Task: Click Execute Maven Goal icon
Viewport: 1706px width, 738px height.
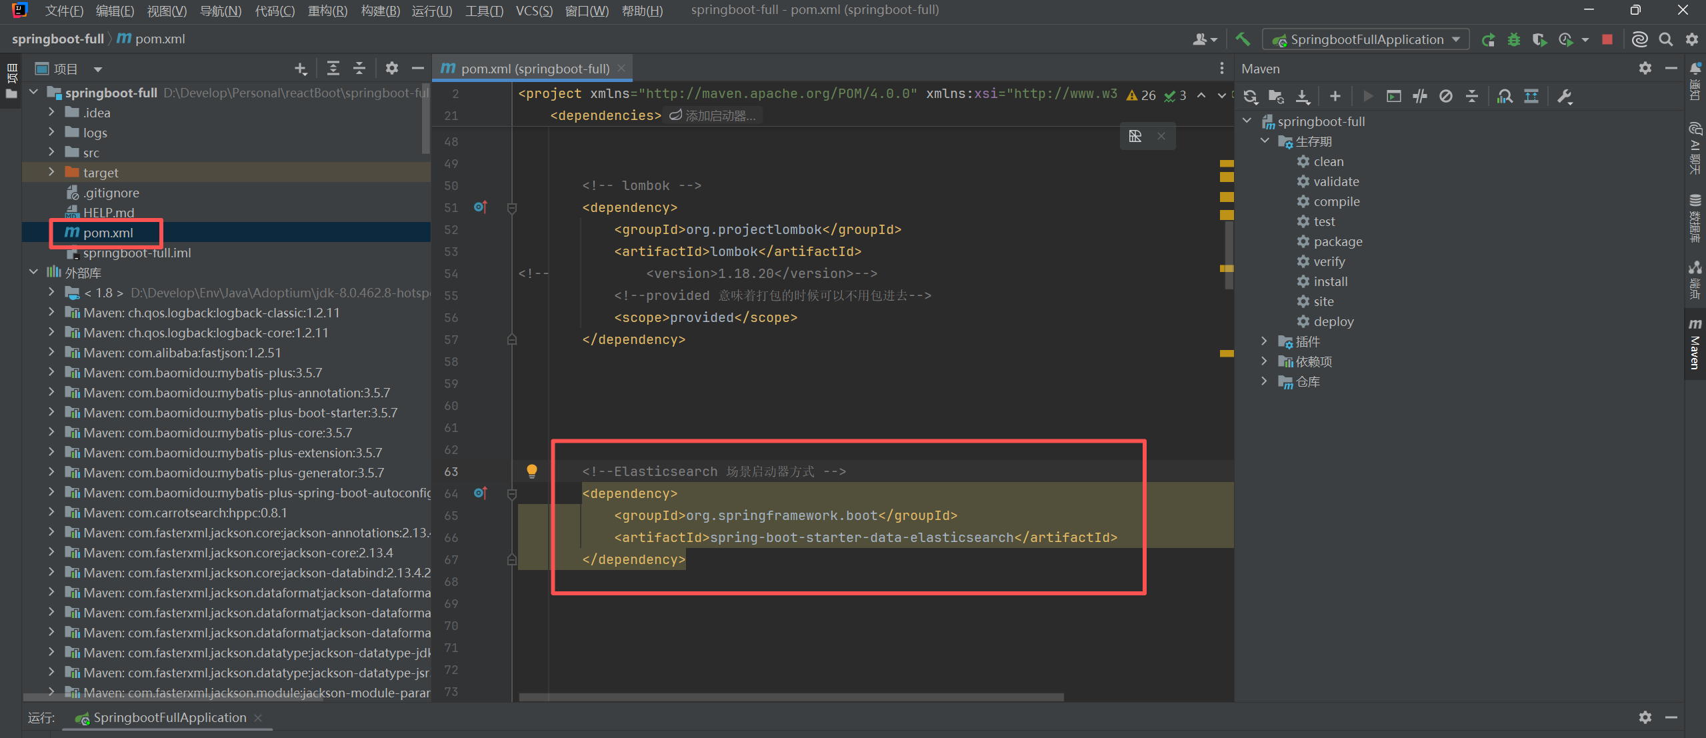Action: point(1393,97)
